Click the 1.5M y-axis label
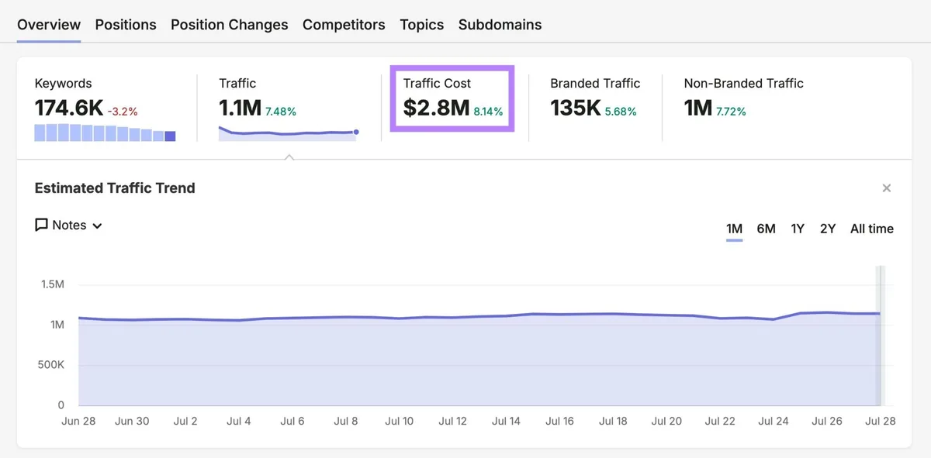This screenshot has width=931, height=458. (53, 284)
